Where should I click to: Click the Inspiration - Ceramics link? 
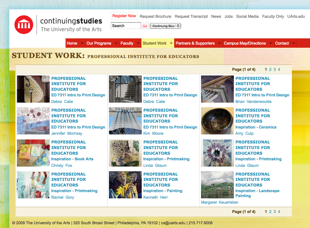pyautogui.click(x=256, y=127)
